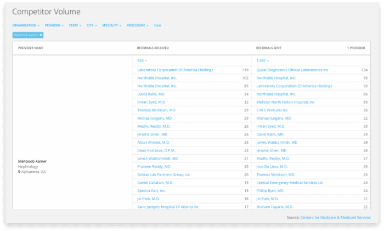Open Laboratory Corporation Of America Holdings in sent list

pyautogui.click(x=295, y=86)
